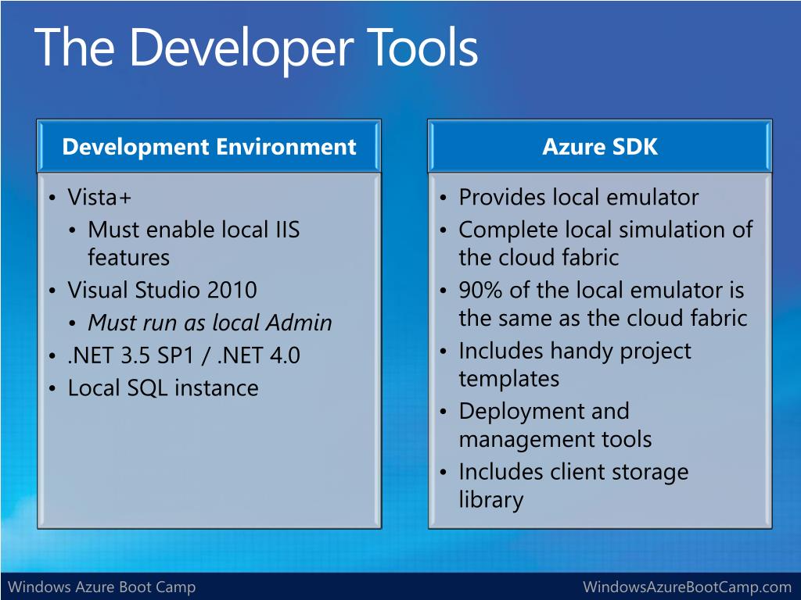This screenshot has width=801, height=600.
Task: Click the "Local SQL instance" bullet
Action: coord(163,387)
